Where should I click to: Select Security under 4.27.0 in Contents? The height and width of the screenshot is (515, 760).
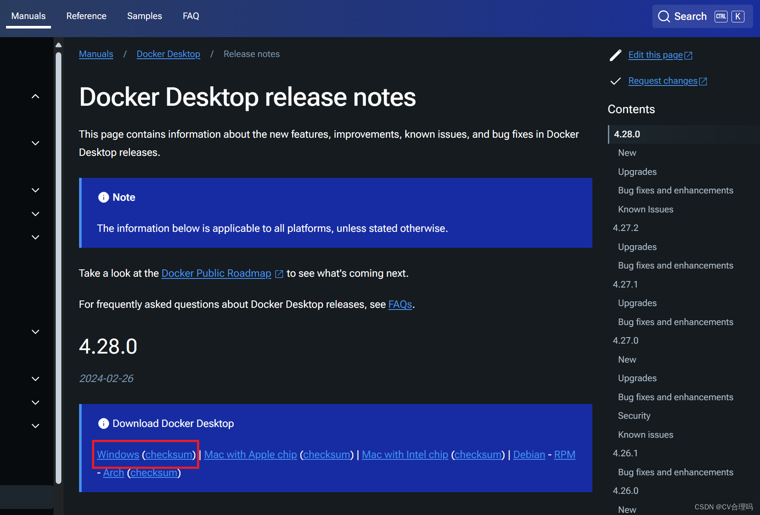(634, 415)
